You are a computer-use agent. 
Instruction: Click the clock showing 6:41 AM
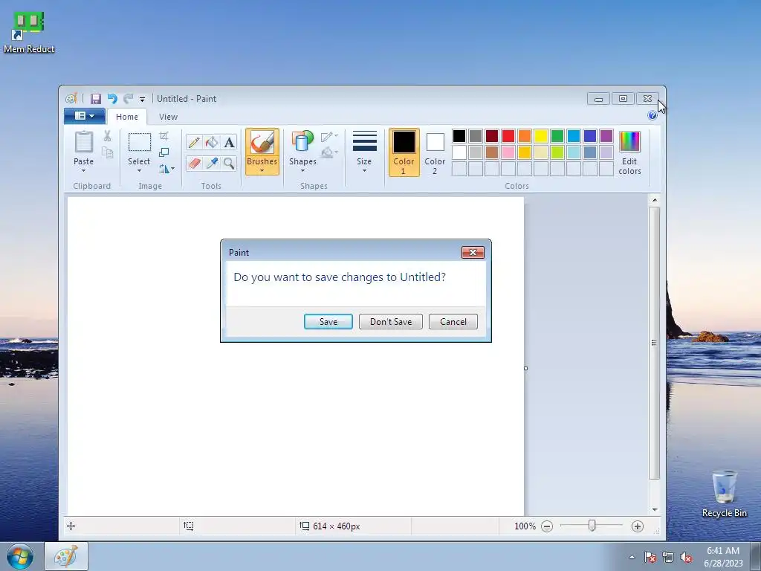(x=723, y=551)
